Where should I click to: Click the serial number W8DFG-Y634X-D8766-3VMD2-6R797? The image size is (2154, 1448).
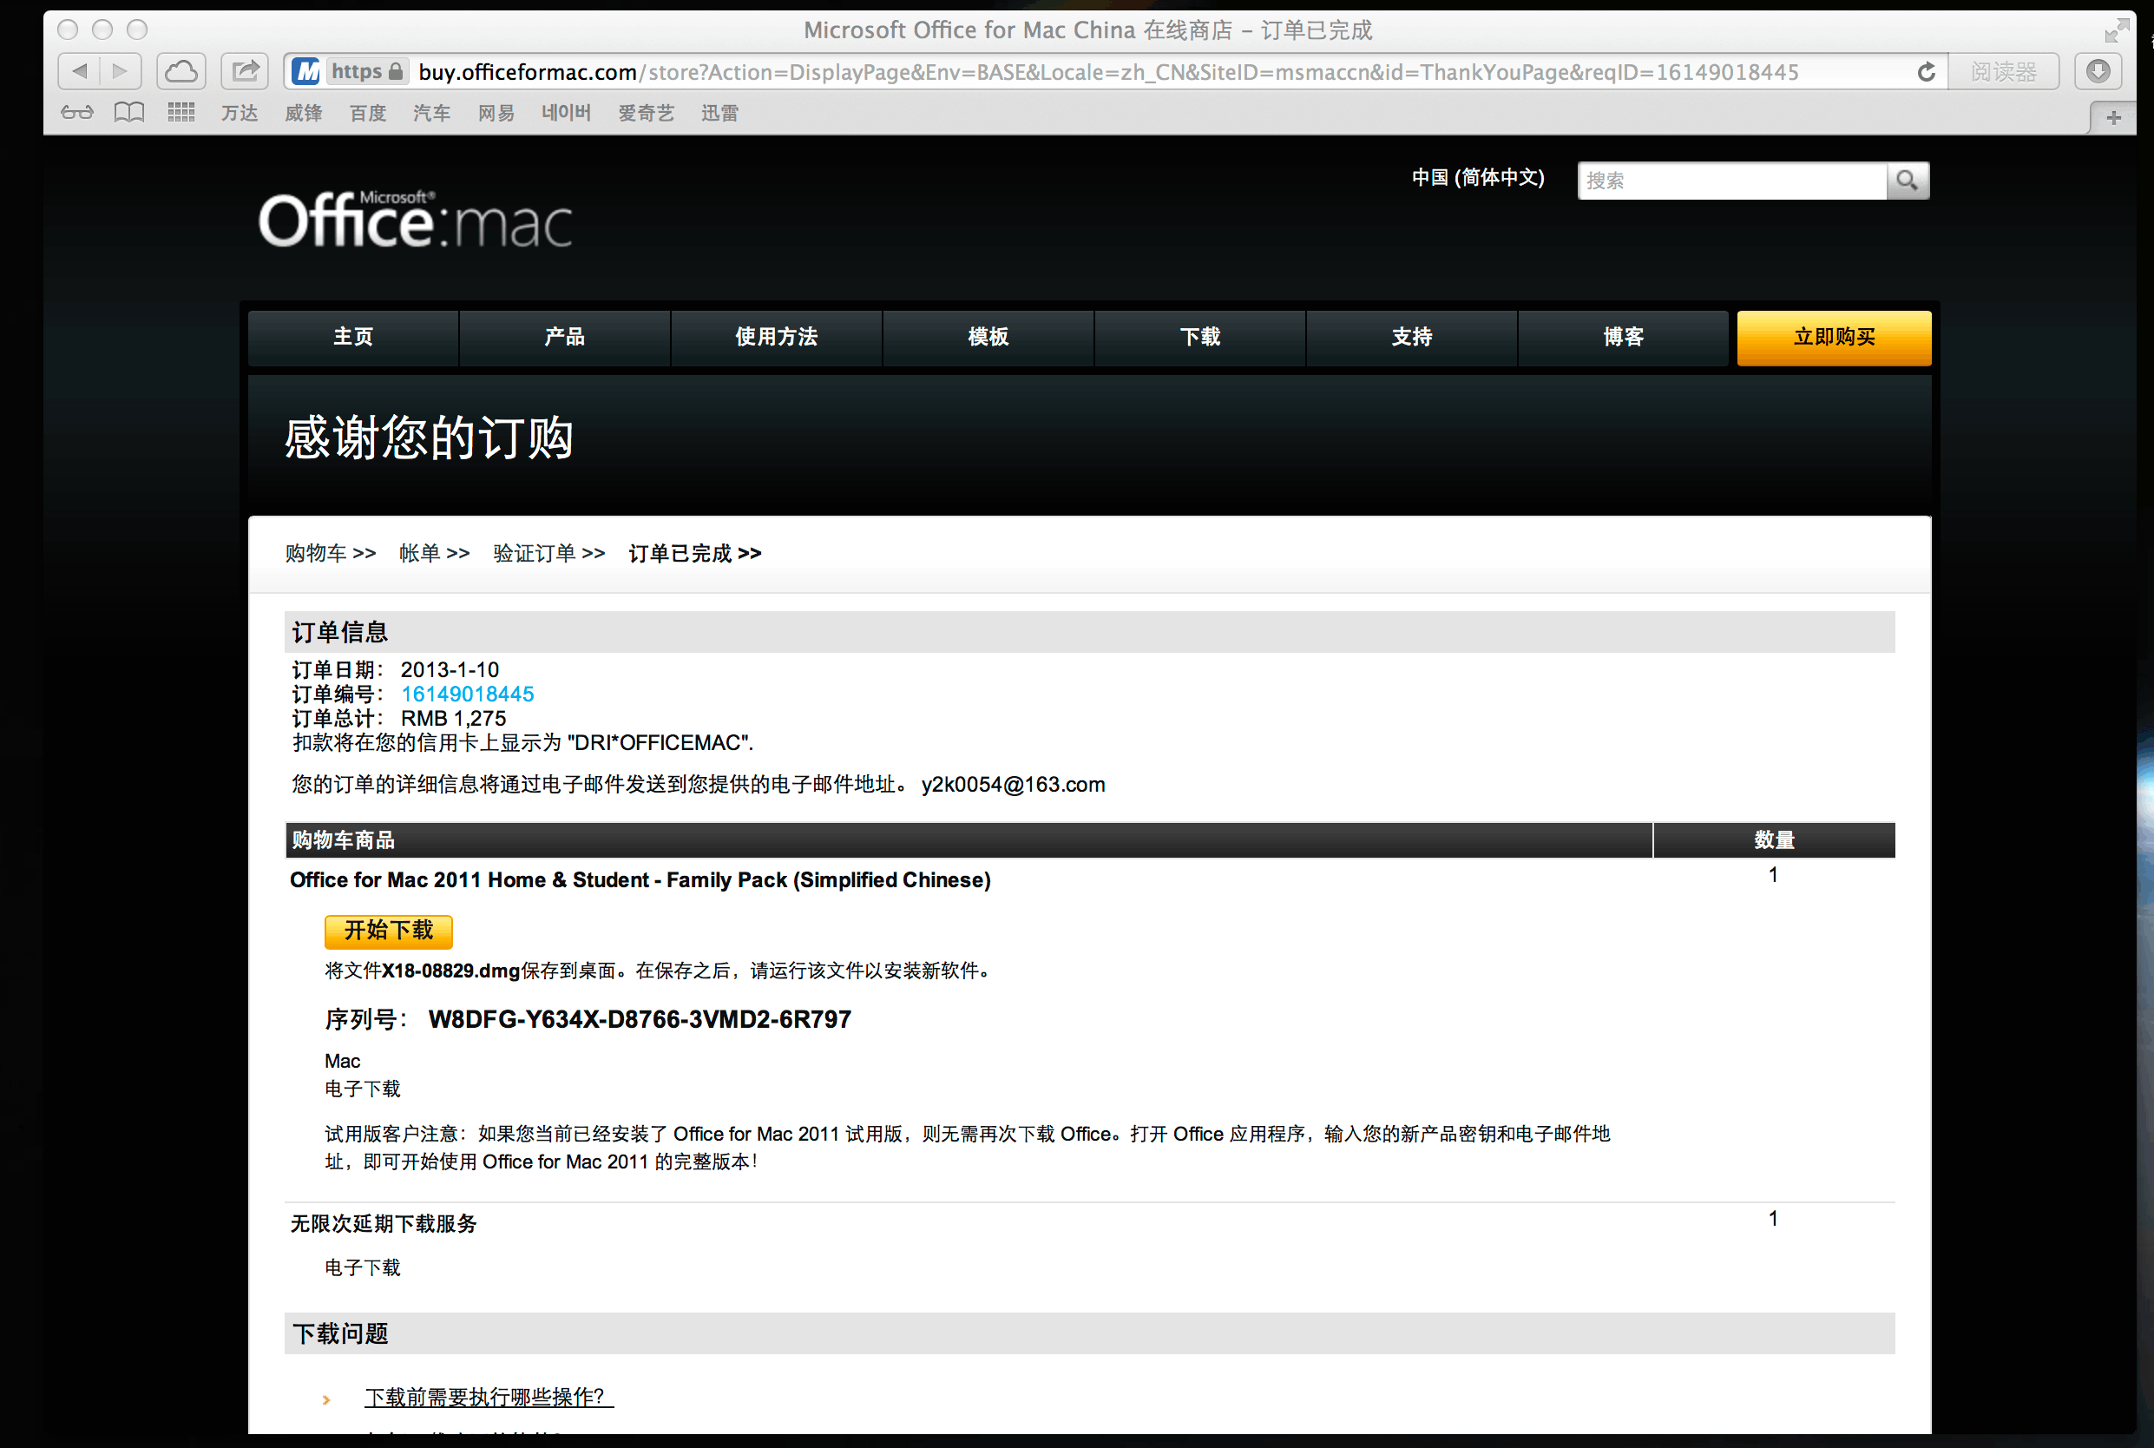[640, 1019]
